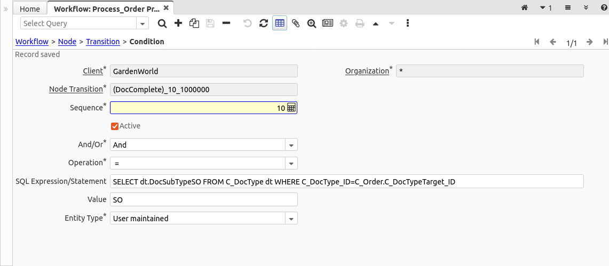Toggle the grid view icon
609x266 pixels.
coord(280,23)
